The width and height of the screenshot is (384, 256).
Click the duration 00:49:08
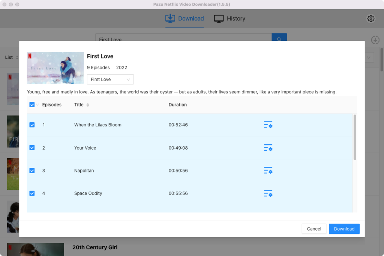click(x=178, y=148)
